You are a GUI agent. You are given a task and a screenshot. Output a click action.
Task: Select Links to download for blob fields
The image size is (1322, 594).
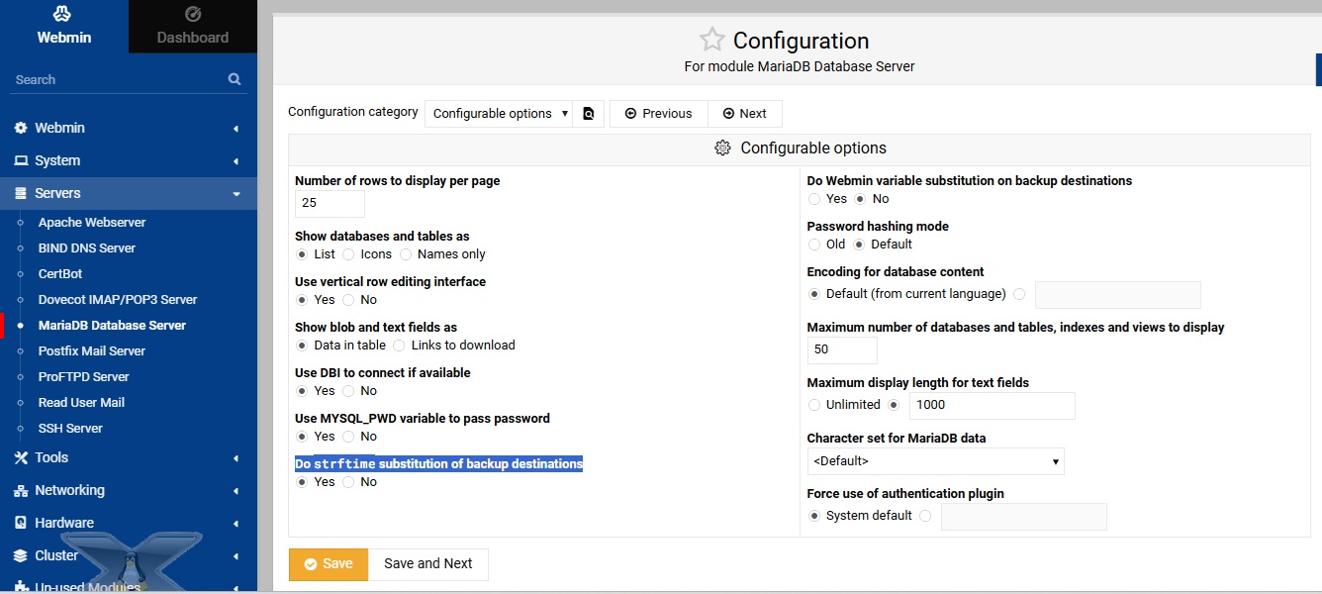pos(399,346)
